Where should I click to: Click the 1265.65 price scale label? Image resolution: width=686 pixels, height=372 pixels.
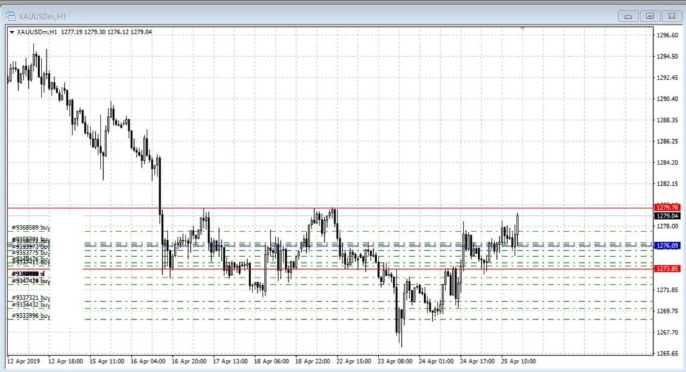(667, 353)
